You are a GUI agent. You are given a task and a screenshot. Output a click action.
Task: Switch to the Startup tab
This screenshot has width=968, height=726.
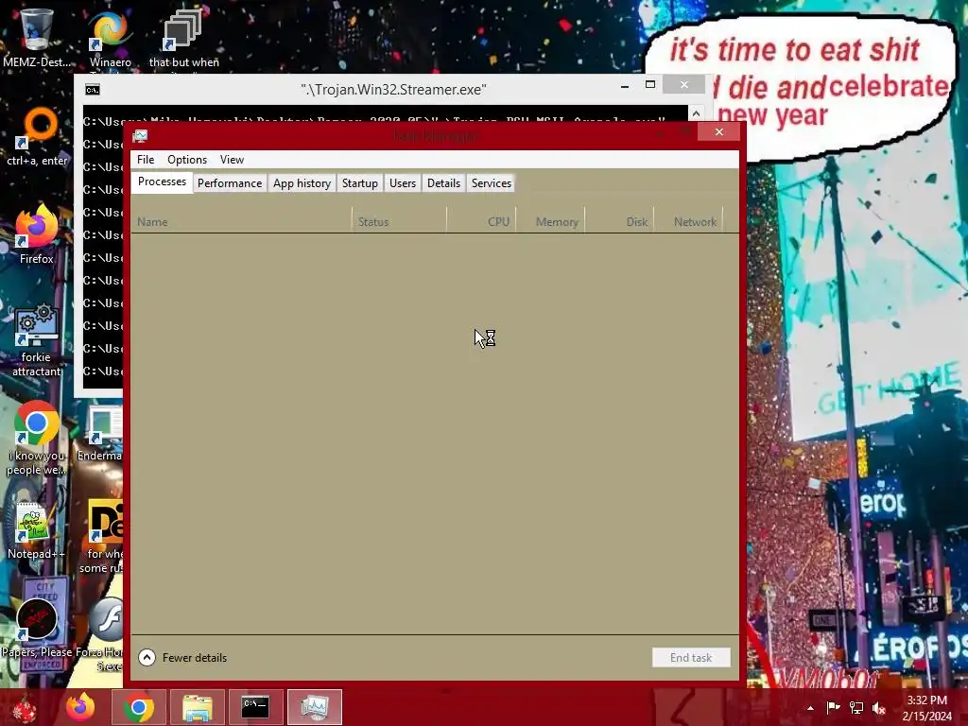(360, 183)
